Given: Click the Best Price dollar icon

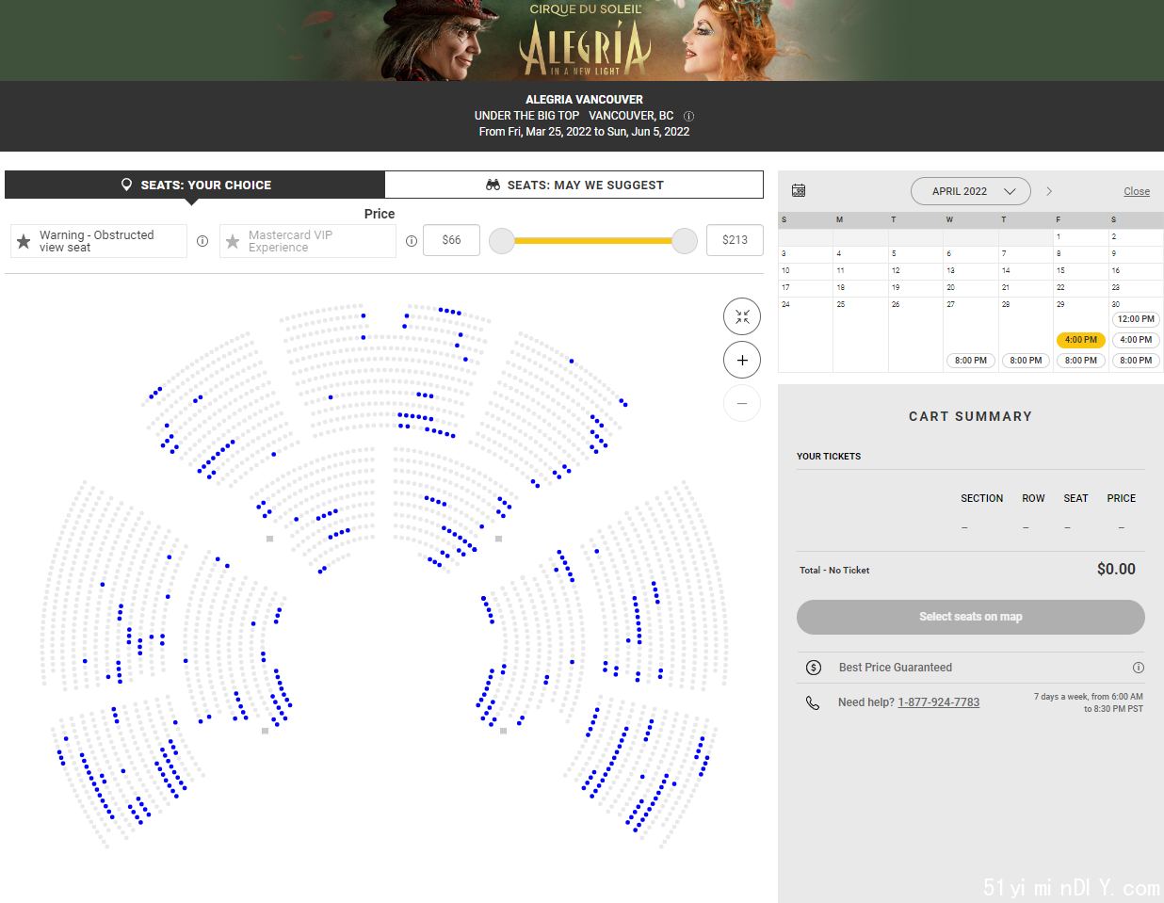Looking at the screenshot, I should (814, 668).
